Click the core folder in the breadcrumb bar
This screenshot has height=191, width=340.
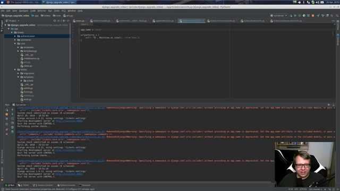57,15
